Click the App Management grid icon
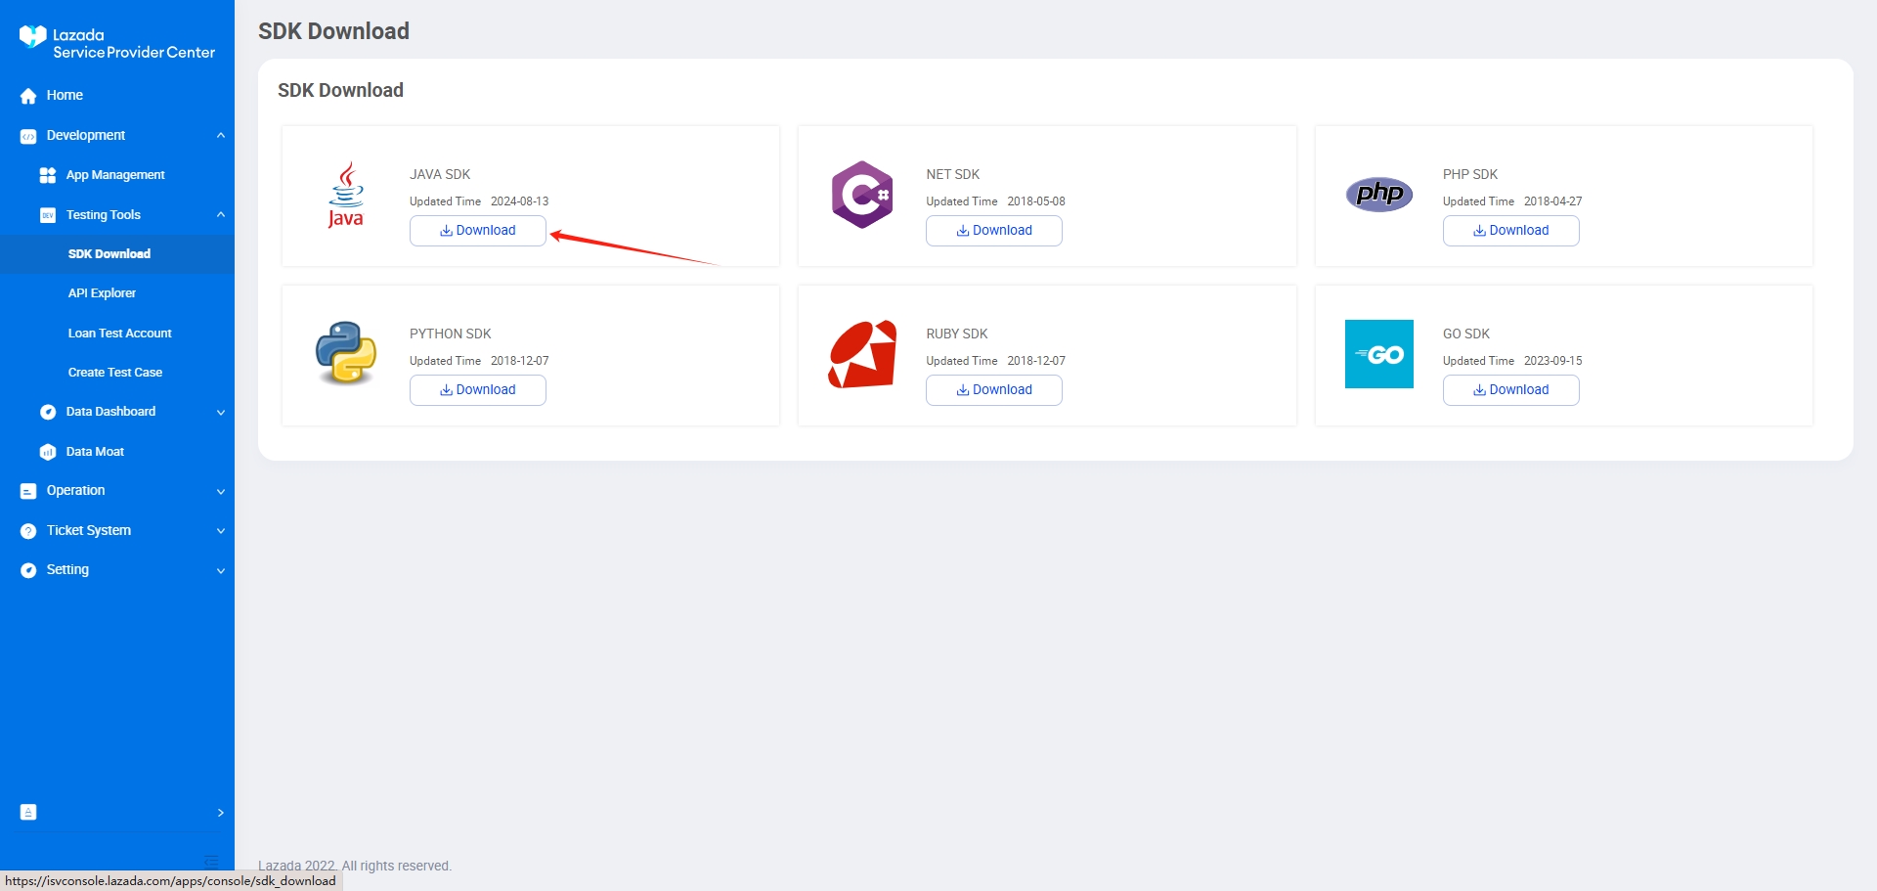 pyautogui.click(x=48, y=175)
